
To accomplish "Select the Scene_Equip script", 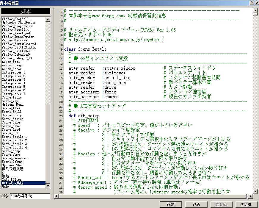I will (23, 115).
